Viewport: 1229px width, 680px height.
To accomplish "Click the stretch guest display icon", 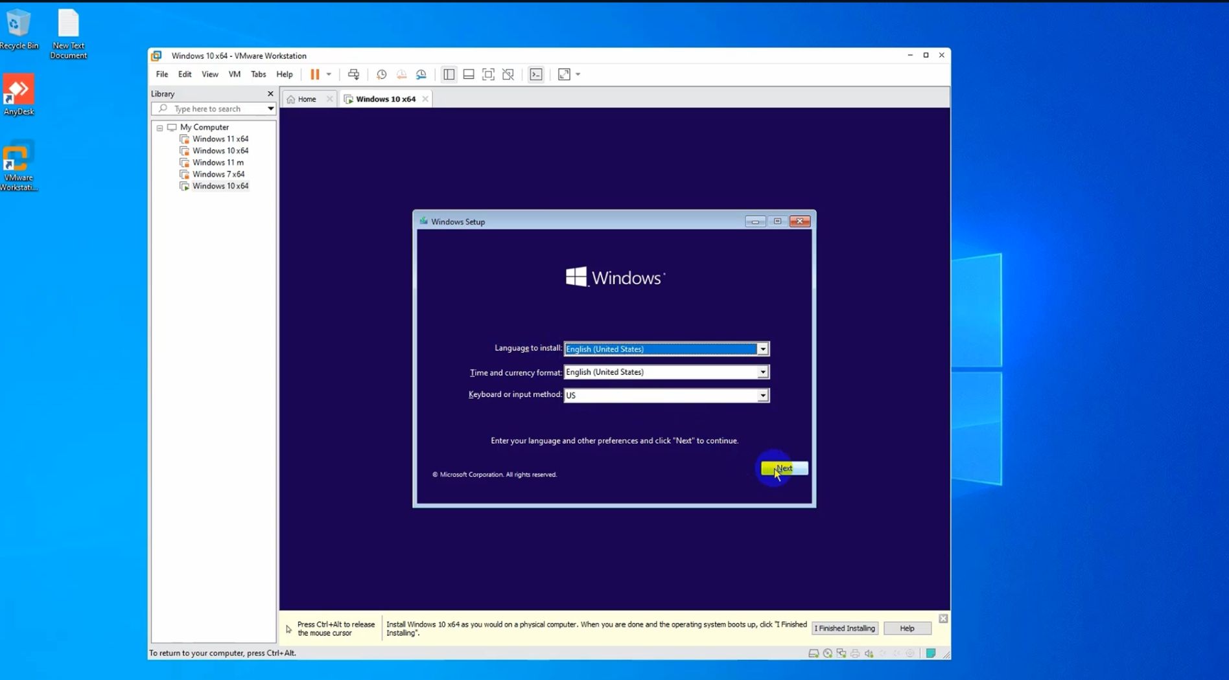I will pyautogui.click(x=564, y=74).
